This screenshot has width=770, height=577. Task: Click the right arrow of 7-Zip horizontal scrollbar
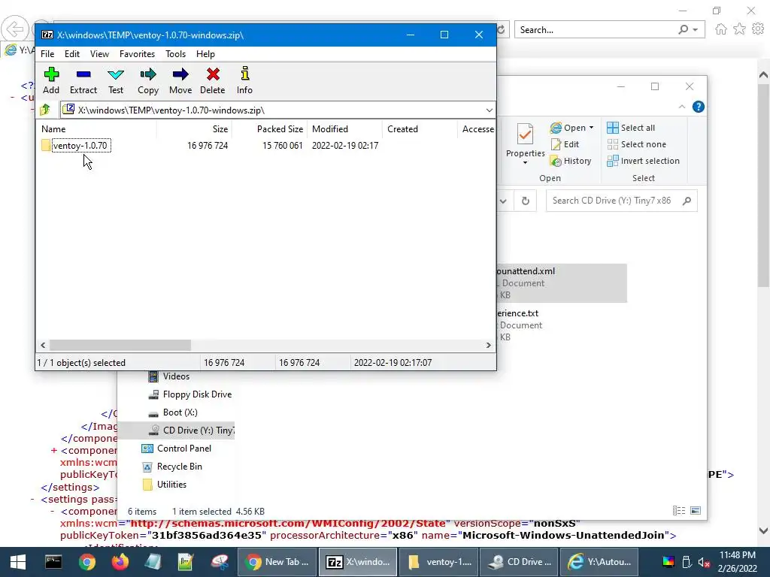[488, 346]
